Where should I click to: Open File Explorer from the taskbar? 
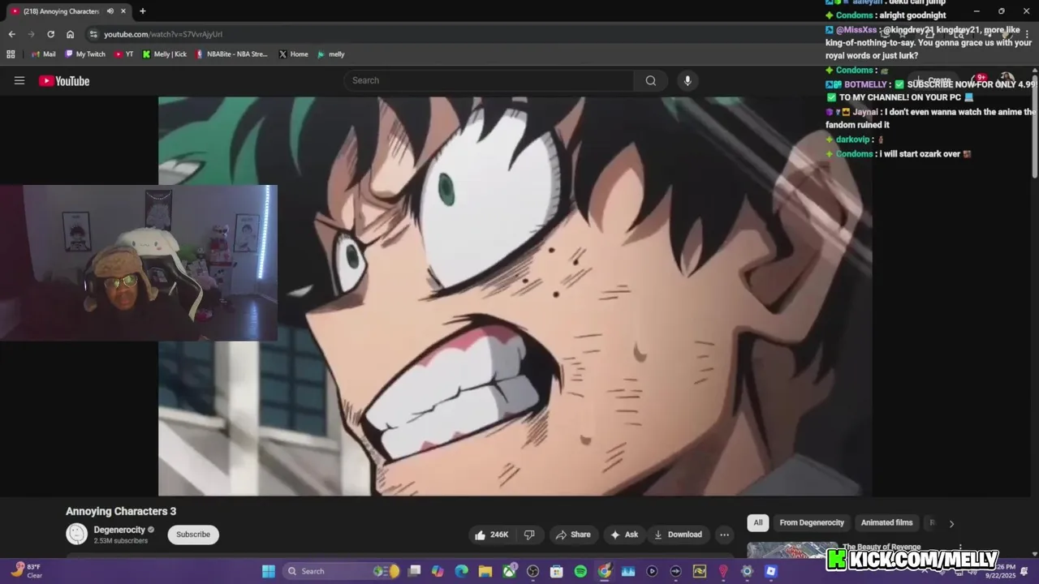pos(485,571)
